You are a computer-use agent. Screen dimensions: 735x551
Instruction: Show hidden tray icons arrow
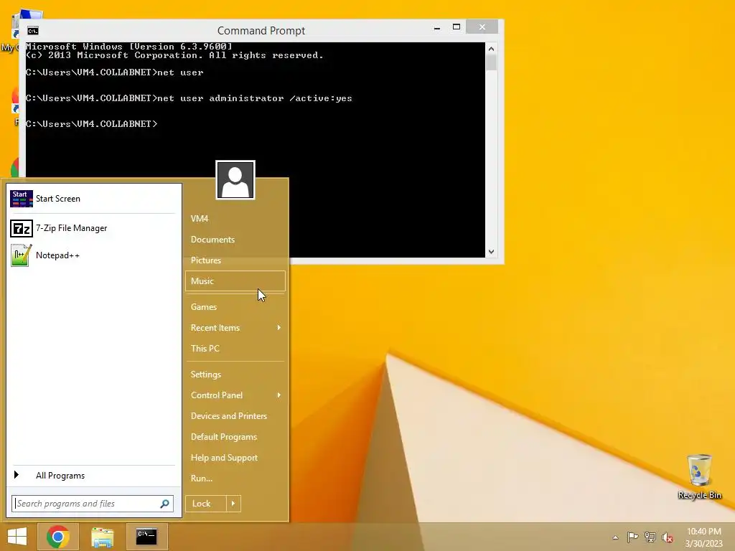pos(615,537)
